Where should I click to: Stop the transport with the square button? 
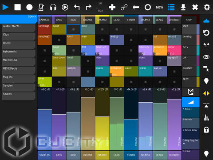coord(17,7)
